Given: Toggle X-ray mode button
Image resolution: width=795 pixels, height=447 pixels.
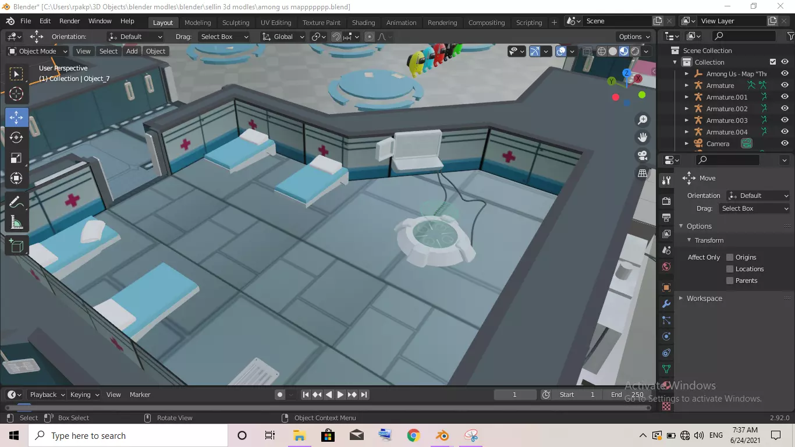Looking at the screenshot, I should point(588,51).
